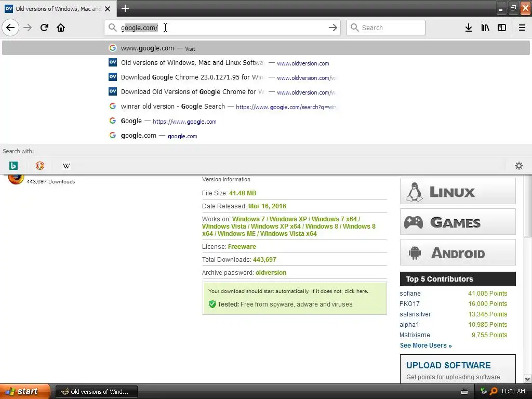The image size is (532, 399).
Task: Click the scrollbar's down arrow
Action: pyautogui.click(x=527, y=379)
